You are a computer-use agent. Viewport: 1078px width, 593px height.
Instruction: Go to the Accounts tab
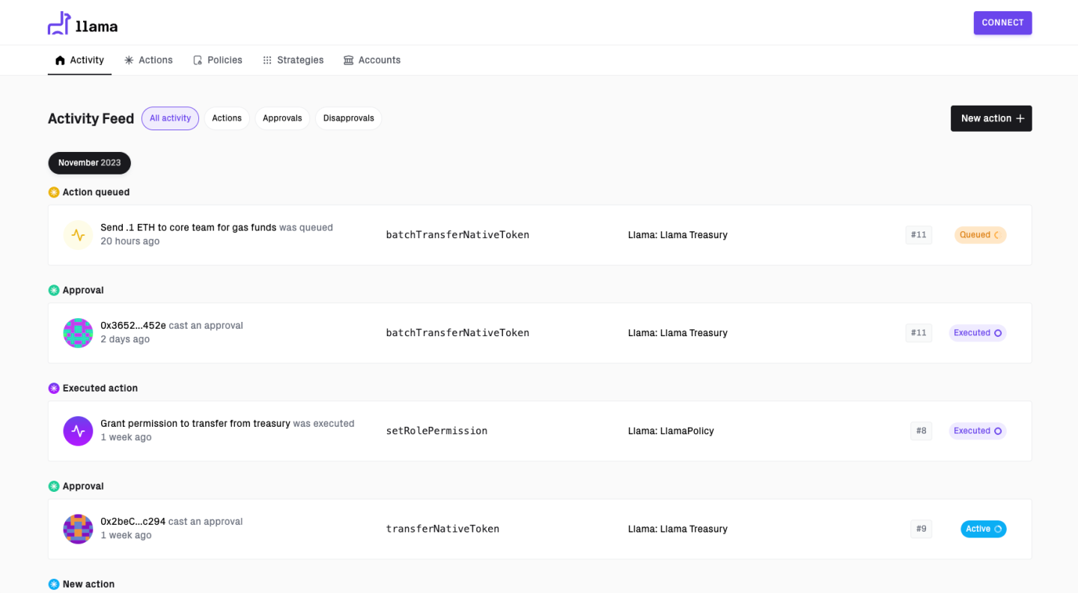pos(372,60)
